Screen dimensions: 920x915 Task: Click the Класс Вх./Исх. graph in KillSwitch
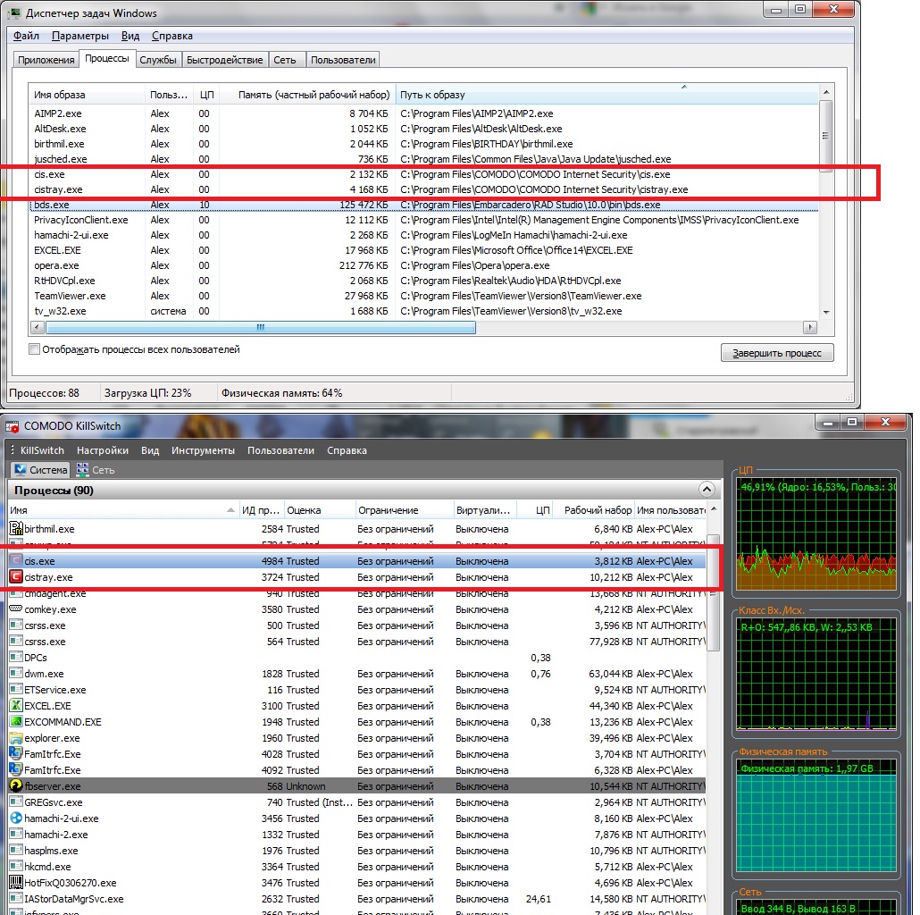tap(816, 674)
